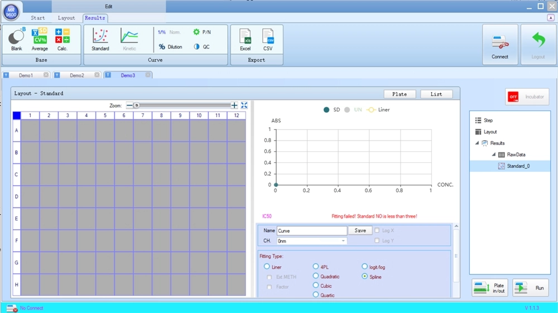Open the Dilution tool
Screen dimensions: 558x313
(x=170, y=47)
